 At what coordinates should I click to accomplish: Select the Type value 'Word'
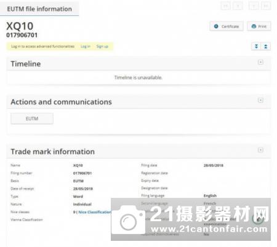[x=78, y=197]
